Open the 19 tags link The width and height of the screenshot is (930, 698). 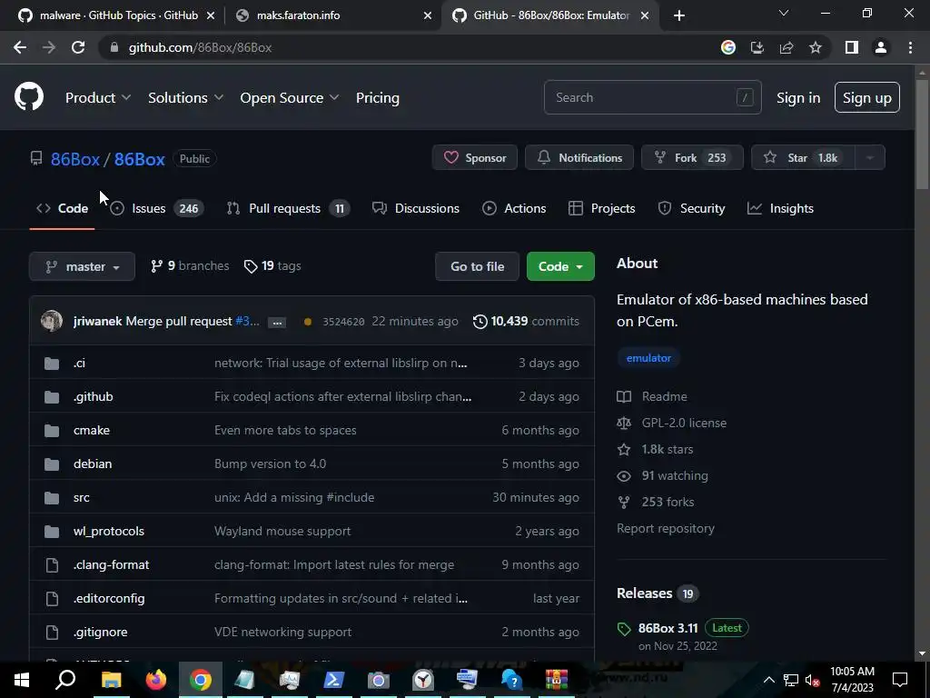pyautogui.click(x=272, y=266)
